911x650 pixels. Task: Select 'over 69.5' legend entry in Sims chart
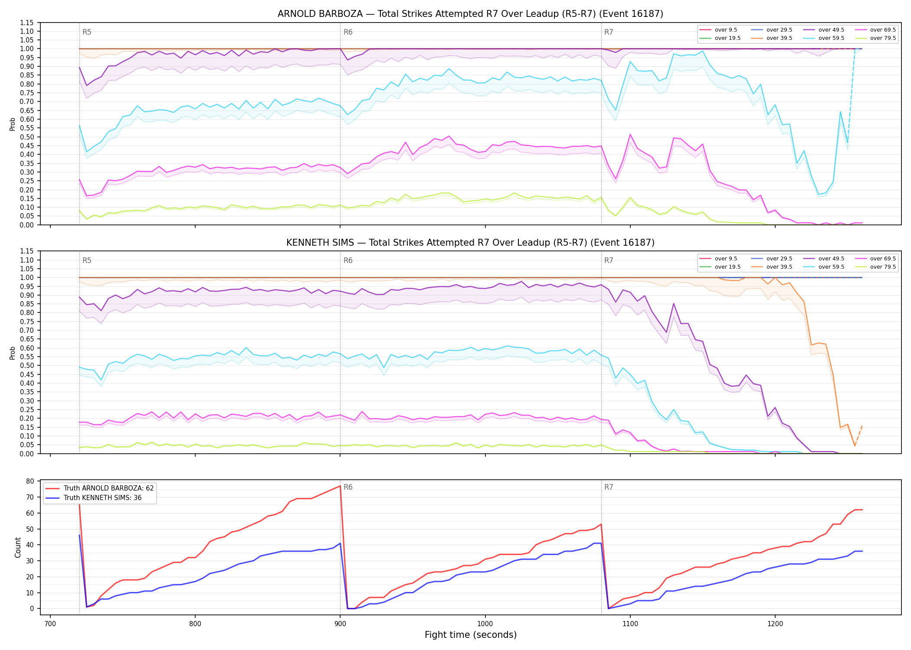tap(875, 259)
